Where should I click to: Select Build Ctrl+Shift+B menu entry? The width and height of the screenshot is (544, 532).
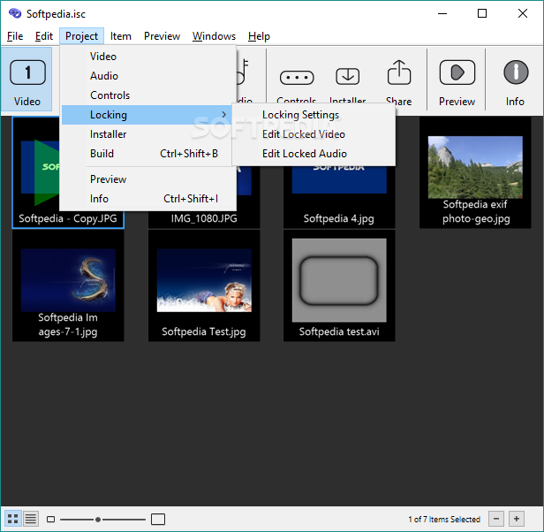(148, 154)
